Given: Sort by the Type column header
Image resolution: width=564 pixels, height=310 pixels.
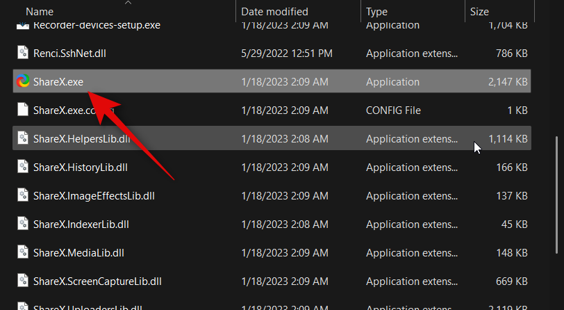Looking at the screenshot, I should [x=377, y=11].
